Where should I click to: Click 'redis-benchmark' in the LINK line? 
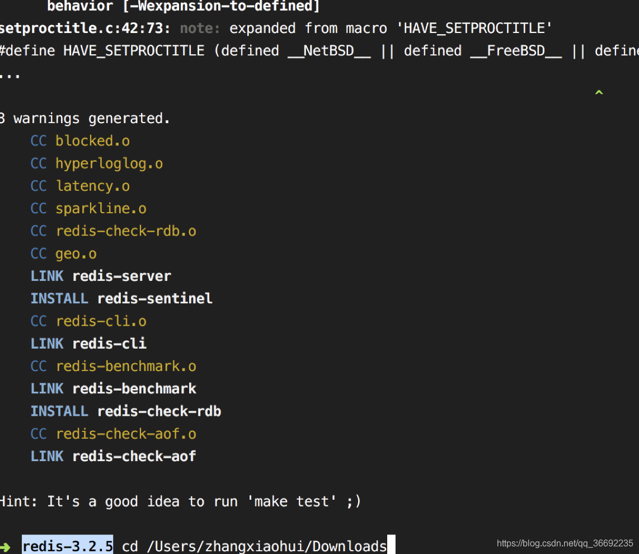pos(134,389)
